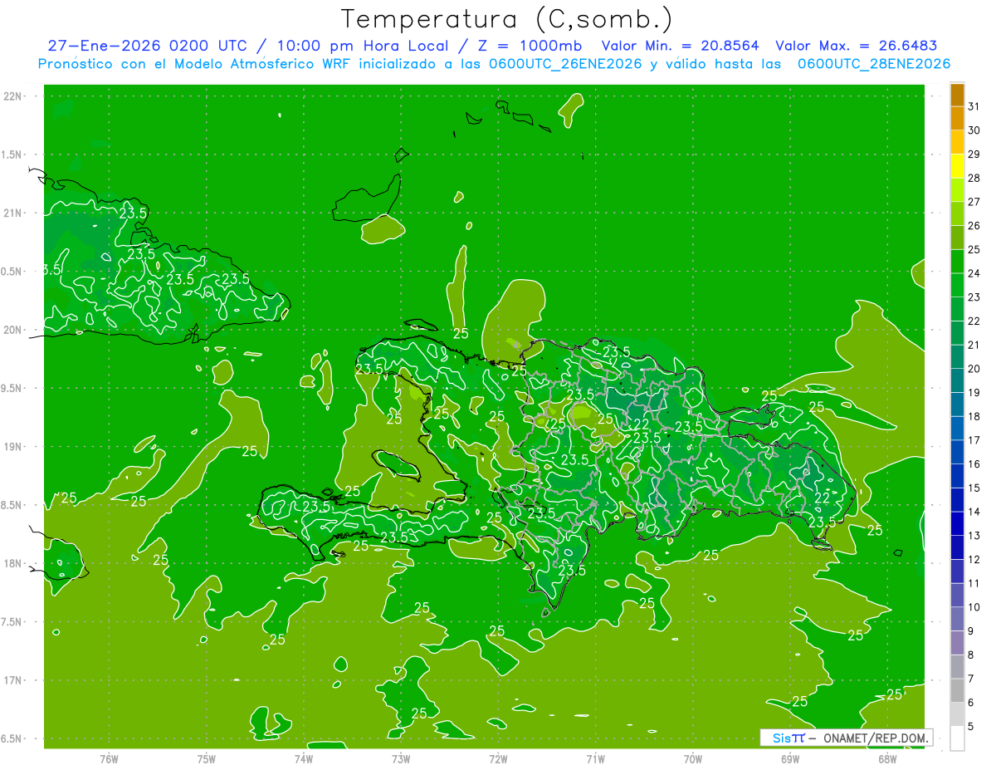
Task: Click the '72W' longitude axis label
Action: [498, 759]
